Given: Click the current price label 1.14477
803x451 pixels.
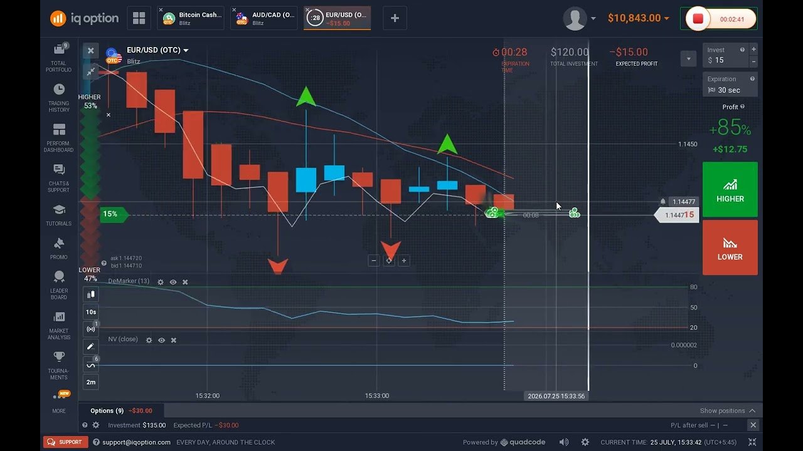Looking at the screenshot, I should [683, 202].
